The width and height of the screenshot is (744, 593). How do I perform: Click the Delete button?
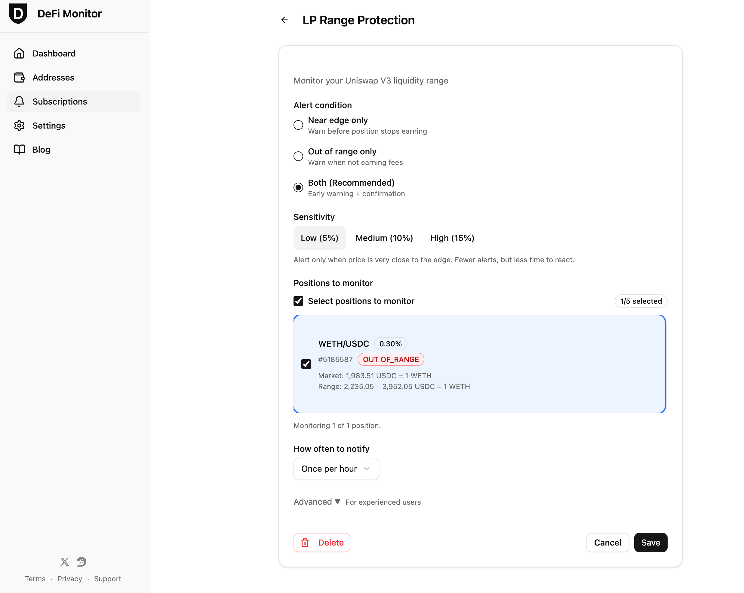pyautogui.click(x=321, y=543)
